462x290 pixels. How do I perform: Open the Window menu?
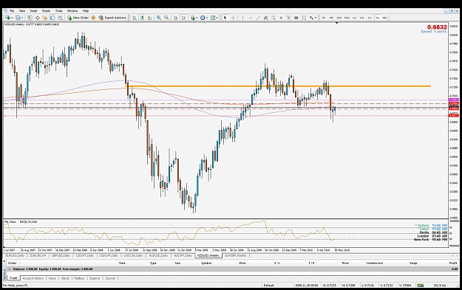coord(72,11)
